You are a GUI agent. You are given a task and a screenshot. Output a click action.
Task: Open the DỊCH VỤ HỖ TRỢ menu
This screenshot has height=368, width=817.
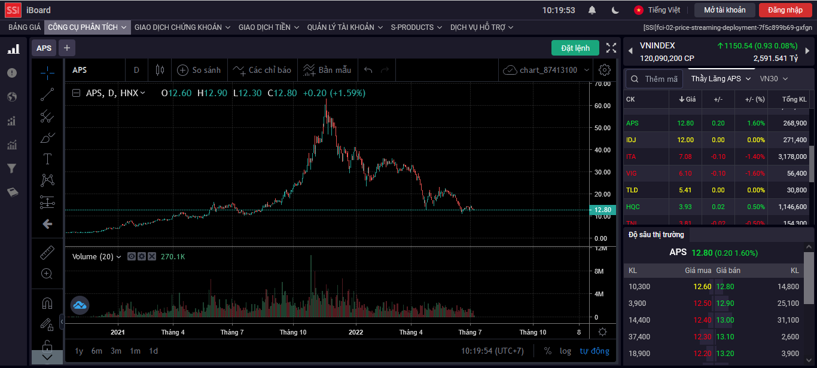[482, 27]
